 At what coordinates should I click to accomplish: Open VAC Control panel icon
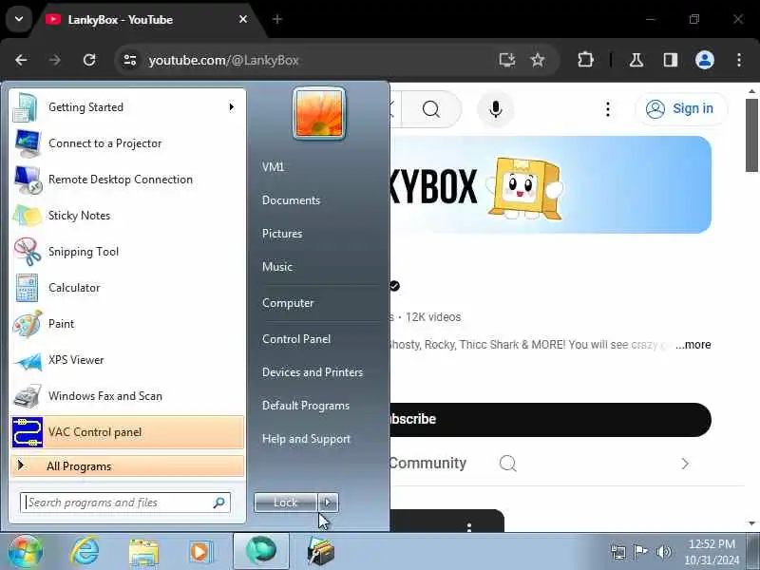[x=28, y=432]
